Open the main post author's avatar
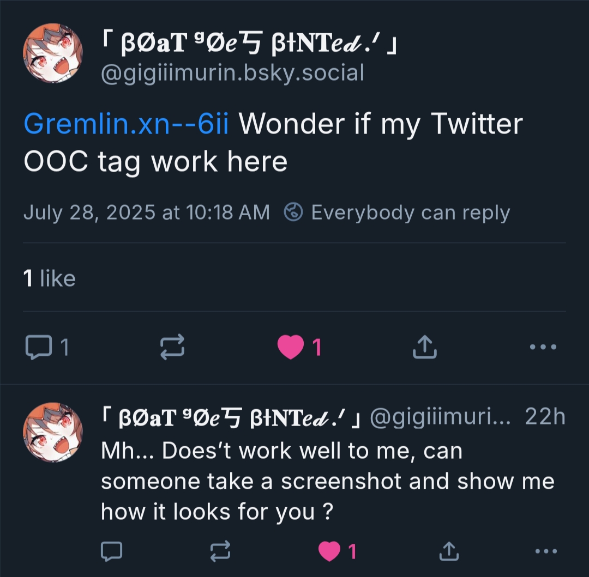The width and height of the screenshot is (589, 577). click(53, 53)
